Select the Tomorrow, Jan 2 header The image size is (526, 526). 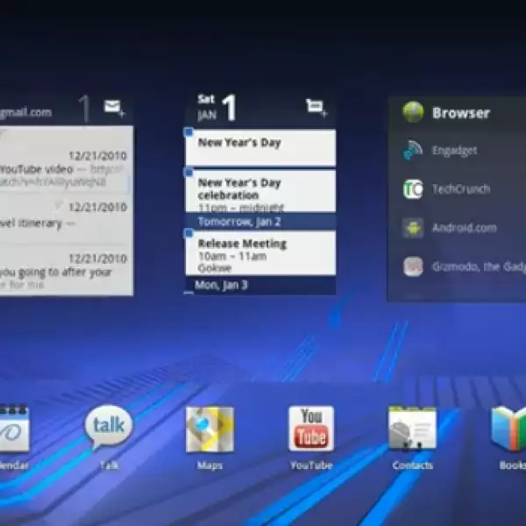click(x=260, y=222)
